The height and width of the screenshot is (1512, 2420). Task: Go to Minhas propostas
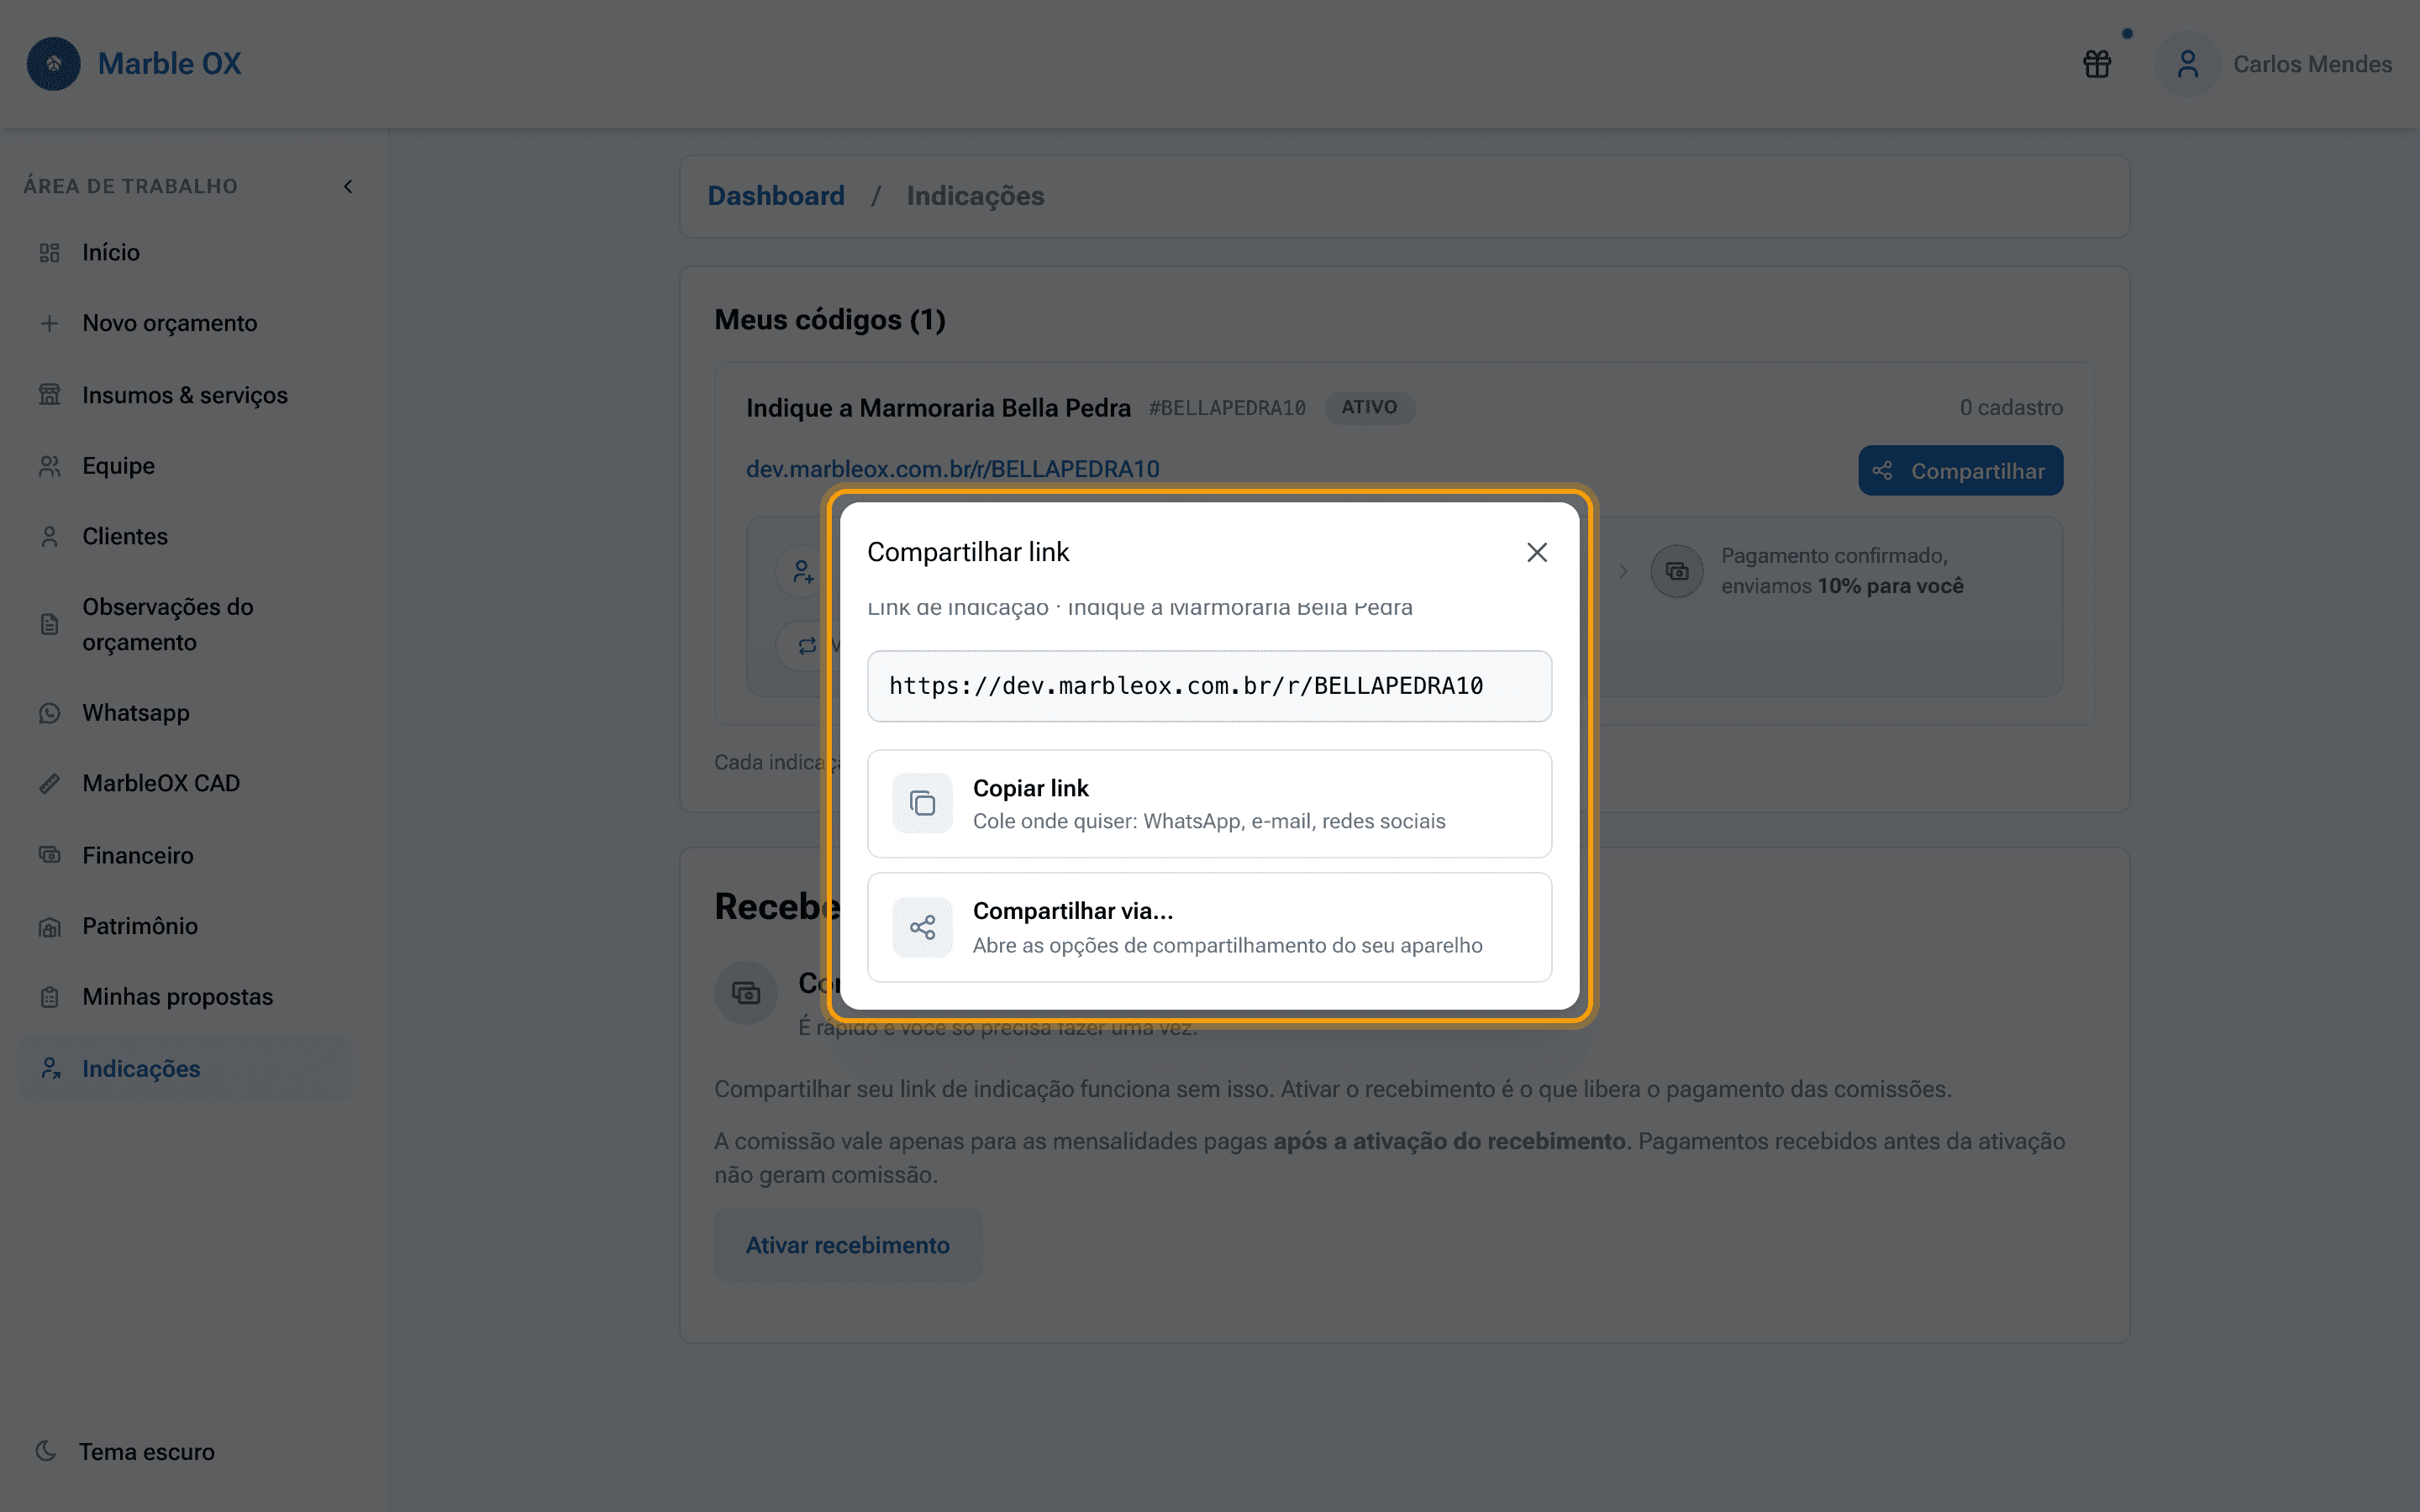[186, 997]
